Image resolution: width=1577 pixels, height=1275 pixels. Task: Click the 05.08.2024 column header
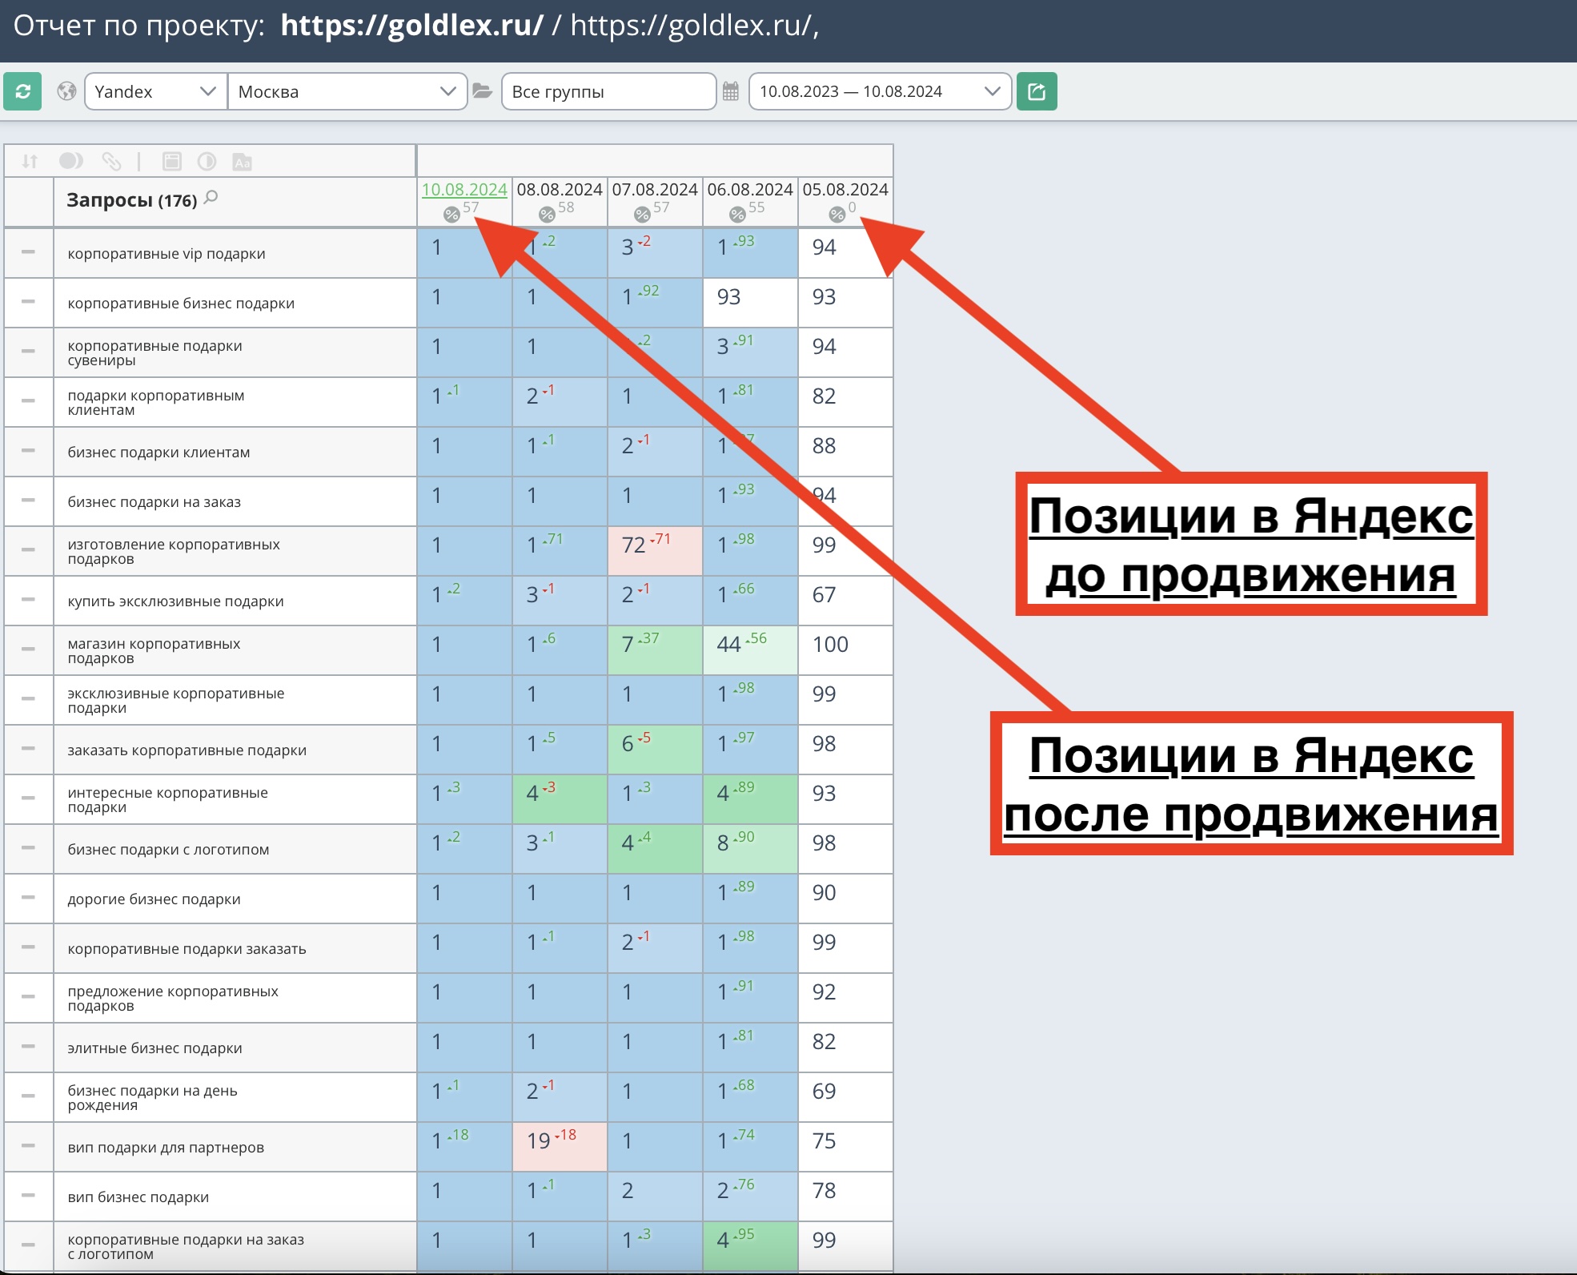coord(845,190)
